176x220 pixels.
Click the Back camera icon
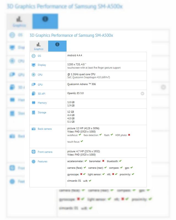coord(34,129)
